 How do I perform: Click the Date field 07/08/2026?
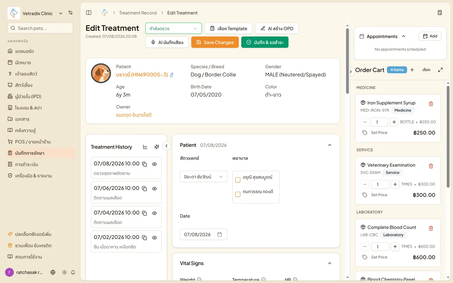pyautogui.click(x=204, y=234)
